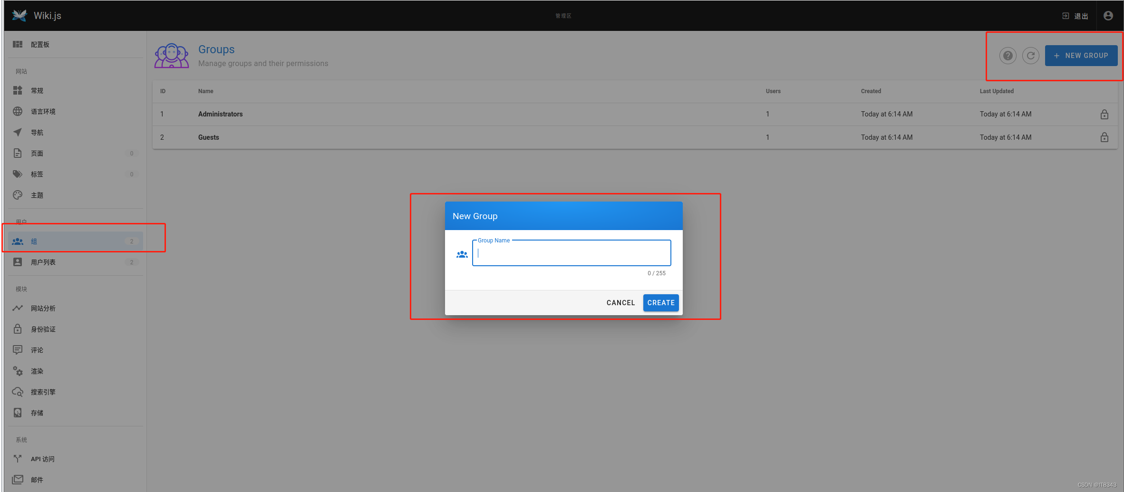The height and width of the screenshot is (492, 1124).
Task: Open the 身份验证 menu item
Action: [x=75, y=329]
